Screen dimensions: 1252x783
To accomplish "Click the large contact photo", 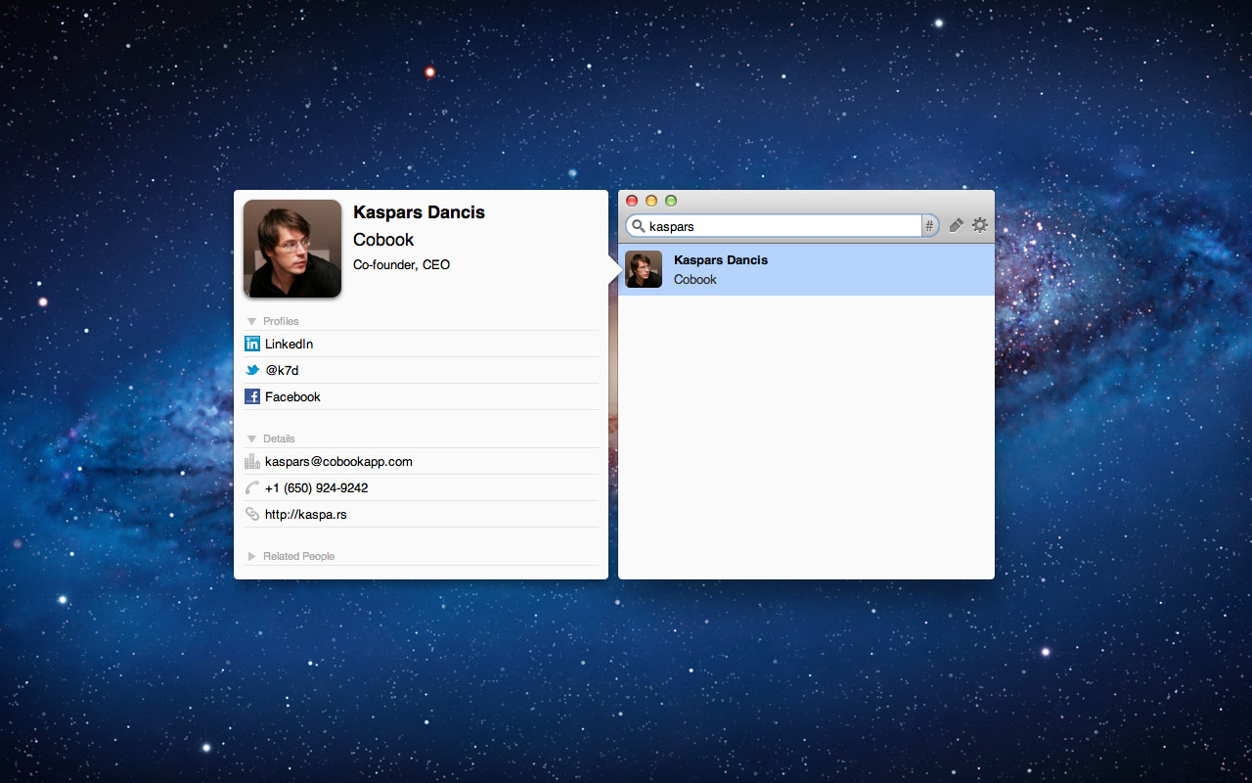I will click(x=292, y=249).
